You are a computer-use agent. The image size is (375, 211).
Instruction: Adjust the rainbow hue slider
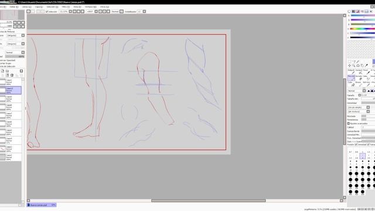(x=363, y=29)
